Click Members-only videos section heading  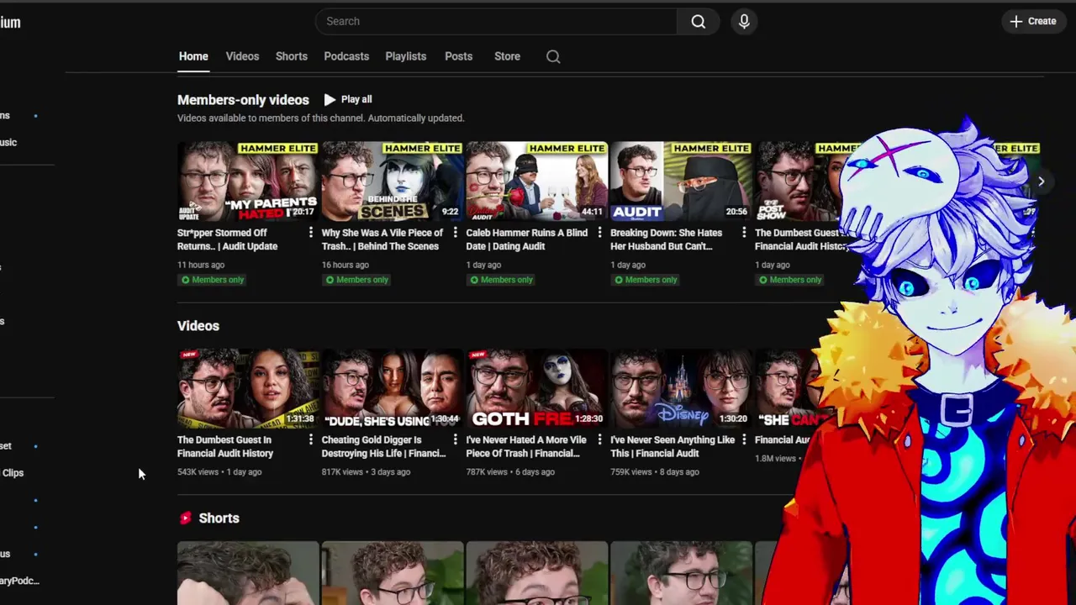[243, 100]
